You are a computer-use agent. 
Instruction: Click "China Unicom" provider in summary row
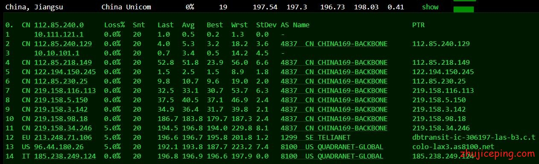click(x=126, y=7)
